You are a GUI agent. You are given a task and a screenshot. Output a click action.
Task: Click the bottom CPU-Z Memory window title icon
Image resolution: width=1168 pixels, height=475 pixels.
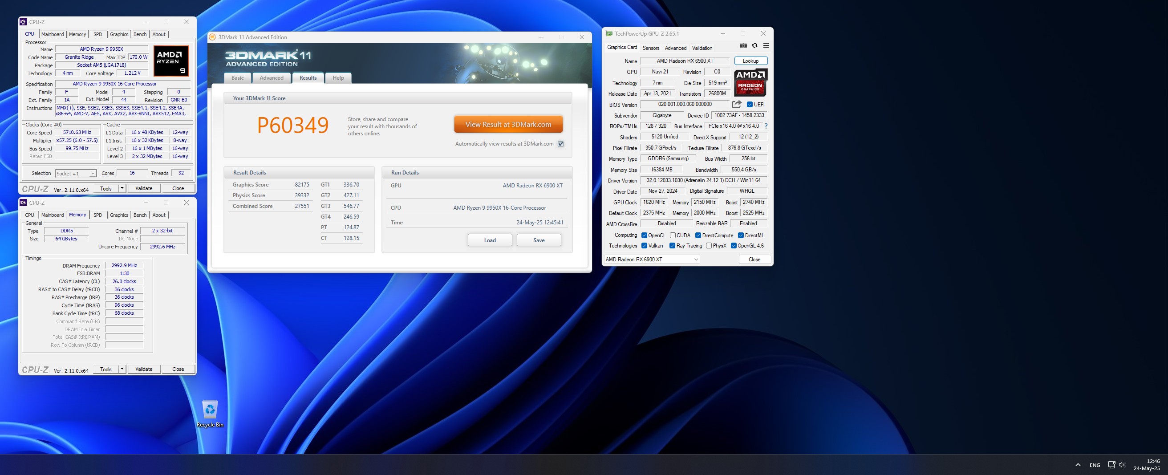click(24, 203)
